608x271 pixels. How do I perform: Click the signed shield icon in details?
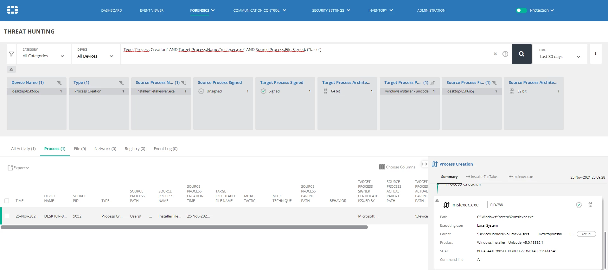click(x=579, y=205)
